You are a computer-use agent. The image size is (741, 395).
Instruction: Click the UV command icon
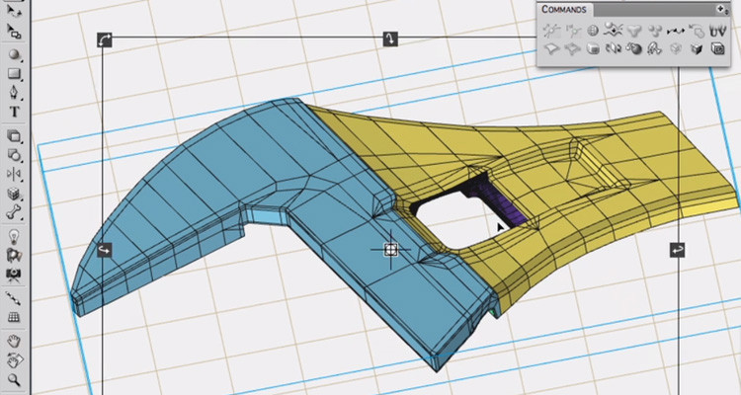(718, 32)
